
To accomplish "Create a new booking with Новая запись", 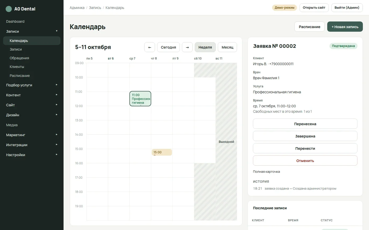I will 345,27.
